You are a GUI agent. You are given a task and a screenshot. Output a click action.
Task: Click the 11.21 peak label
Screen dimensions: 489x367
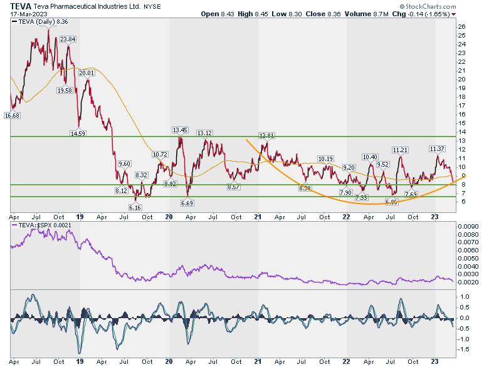click(400, 150)
